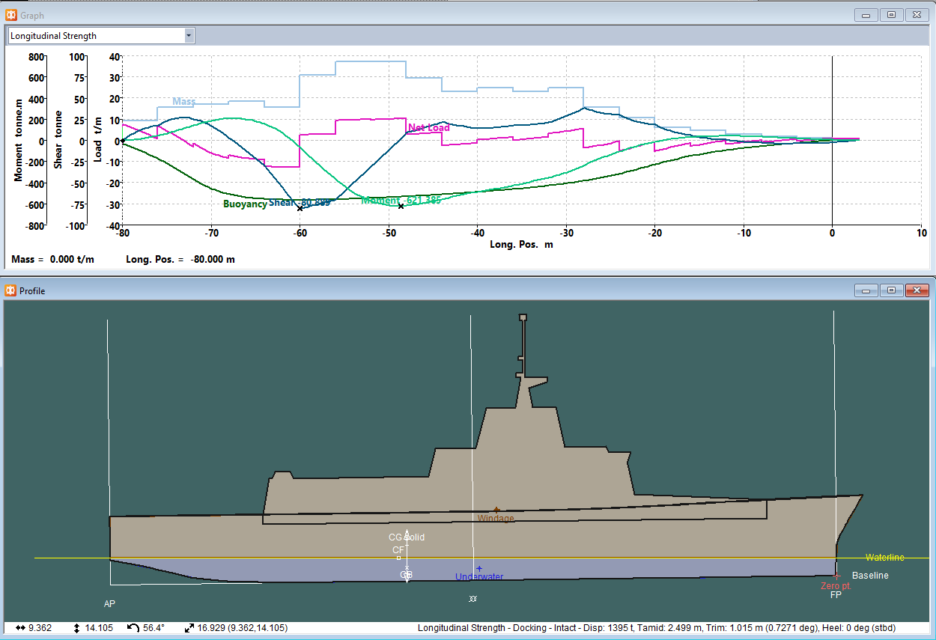Click the Net Load curve label
The height and width of the screenshot is (640, 936).
coord(428,128)
